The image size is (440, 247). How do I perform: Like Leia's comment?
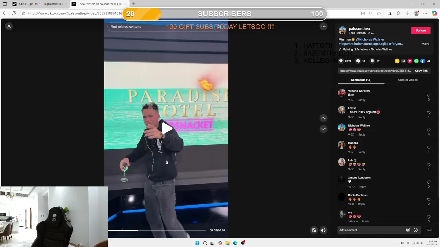(429, 165)
